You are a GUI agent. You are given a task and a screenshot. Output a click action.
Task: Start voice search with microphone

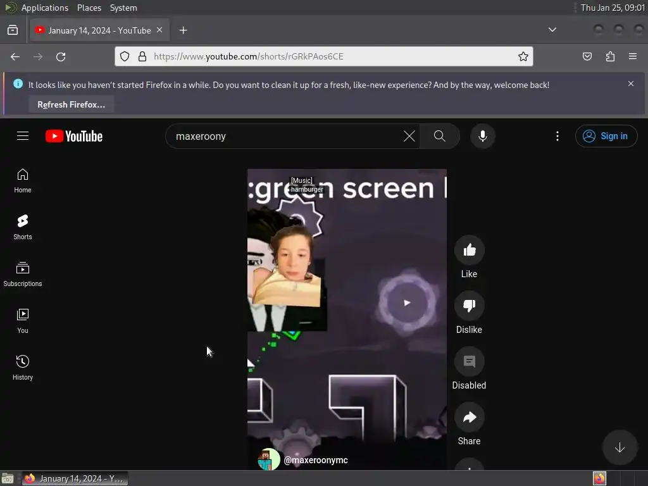point(482,136)
